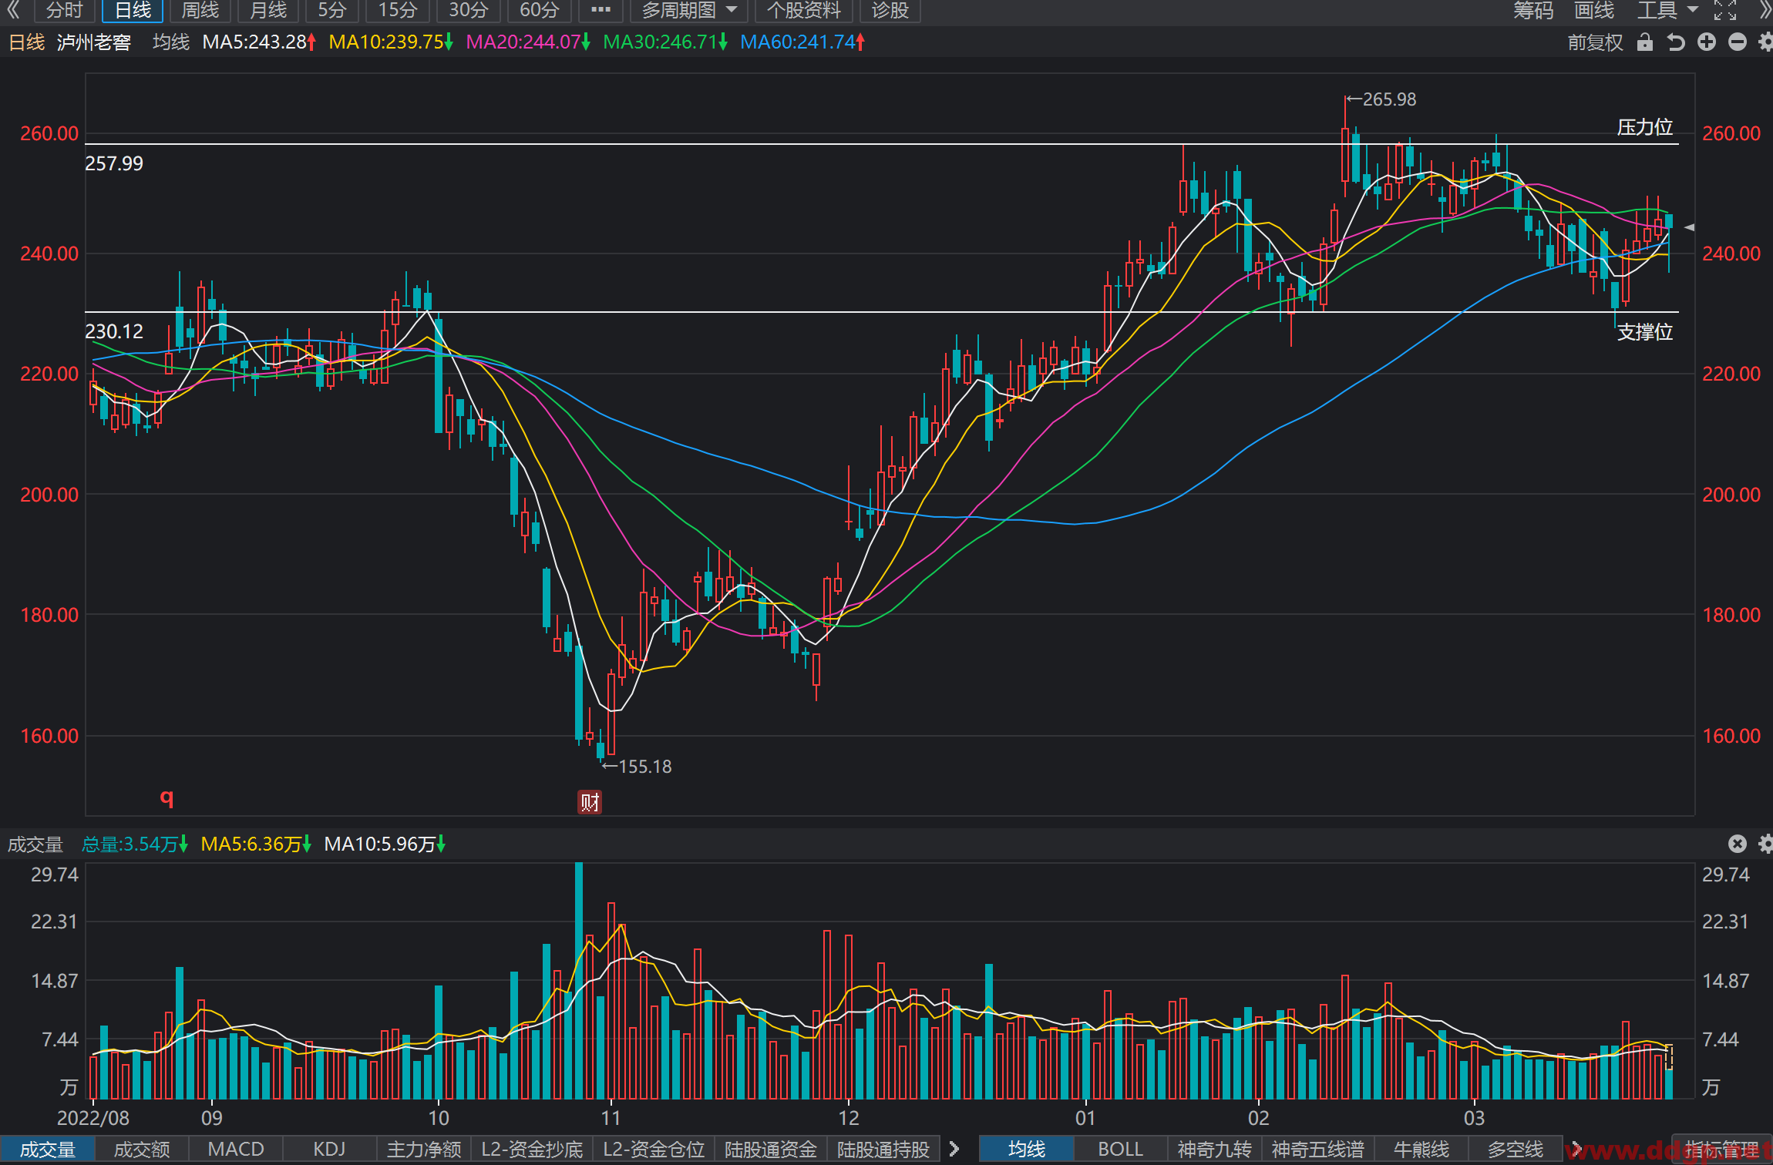Enter fullscreen with expand arrows icon

point(1725,10)
